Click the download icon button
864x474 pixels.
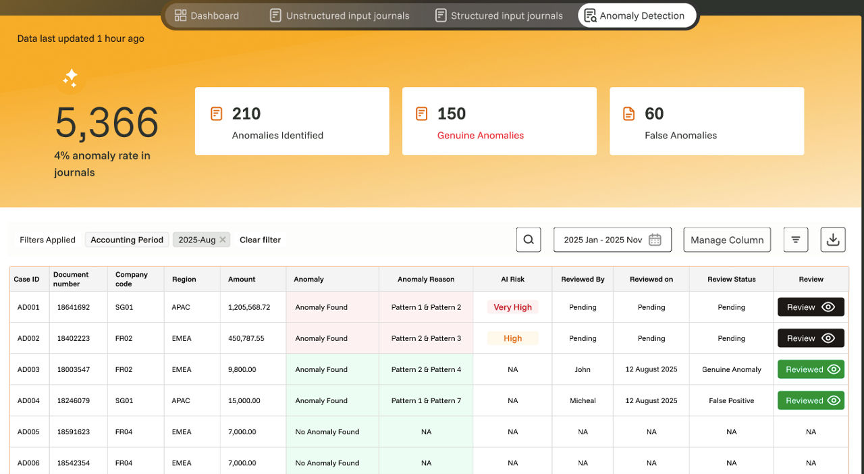point(833,240)
